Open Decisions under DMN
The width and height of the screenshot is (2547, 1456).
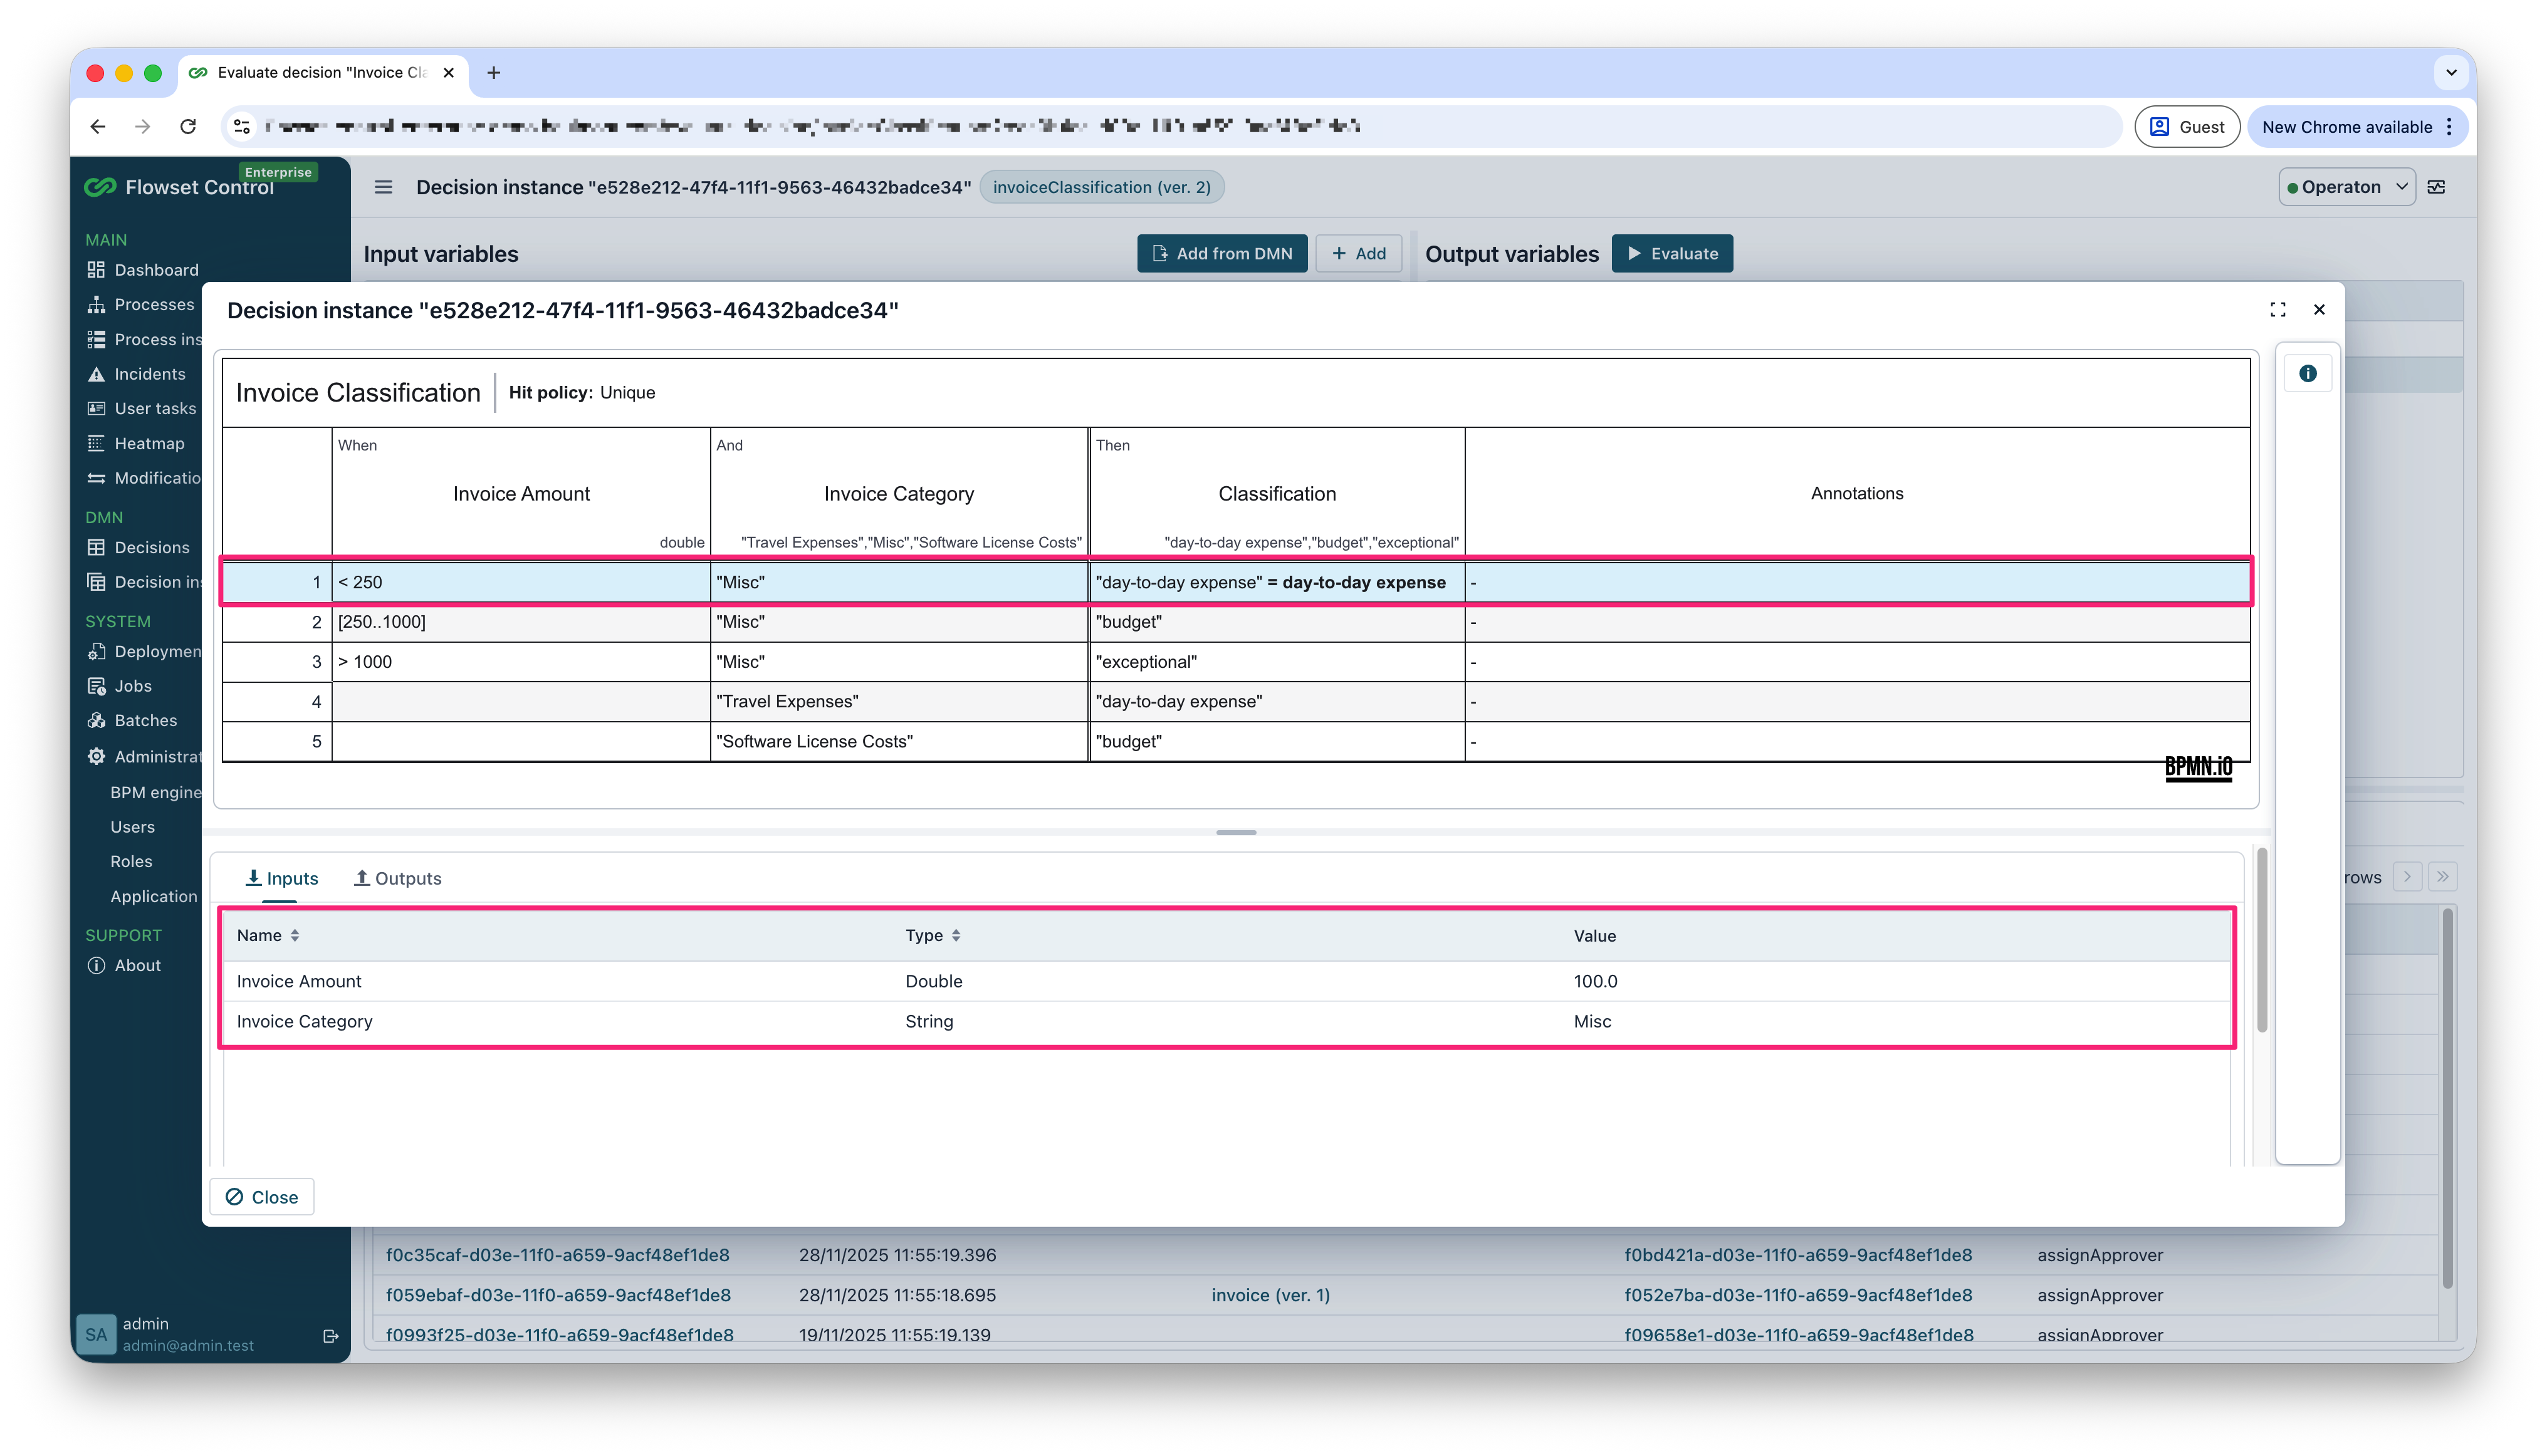(138, 547)
